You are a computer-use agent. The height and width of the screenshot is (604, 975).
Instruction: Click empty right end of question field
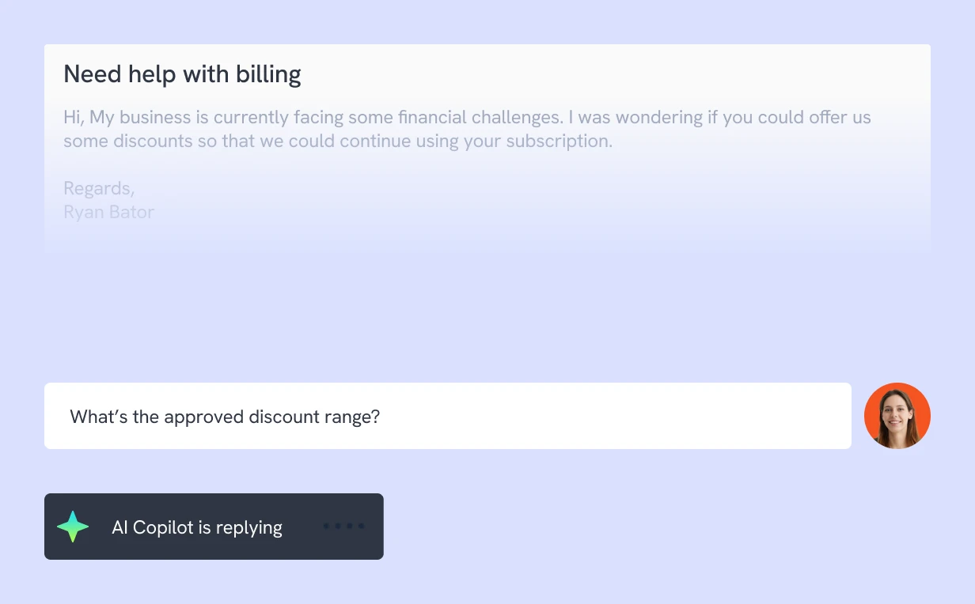(x=712, y=417)
